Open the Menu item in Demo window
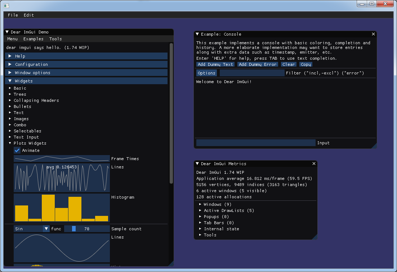The image size is (397, 272). pos(12,39)
